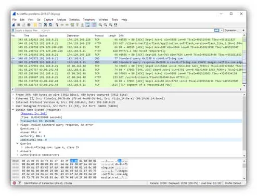Zoom in the main window text

click(100, 25)
